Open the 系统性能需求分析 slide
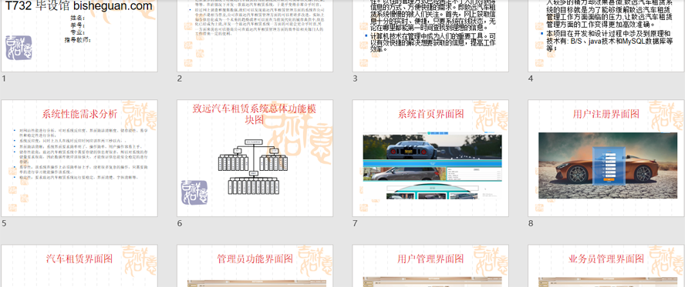This screenshot has width=685, height=287. (79, 158)
